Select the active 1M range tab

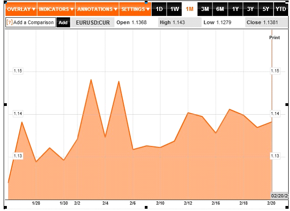pos(190,9)
